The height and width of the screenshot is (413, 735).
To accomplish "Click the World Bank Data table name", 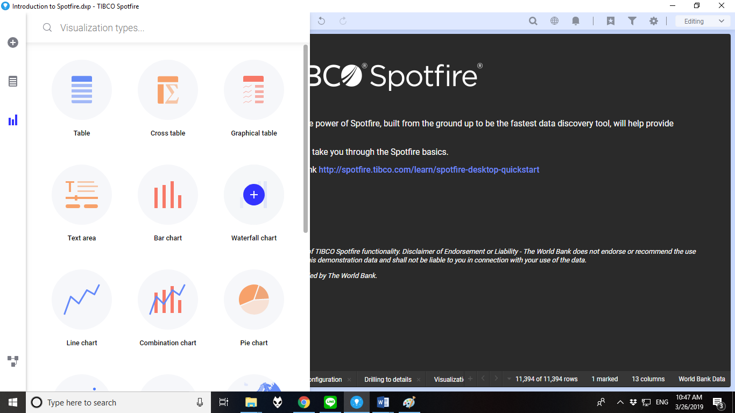I will pos(702,379).
